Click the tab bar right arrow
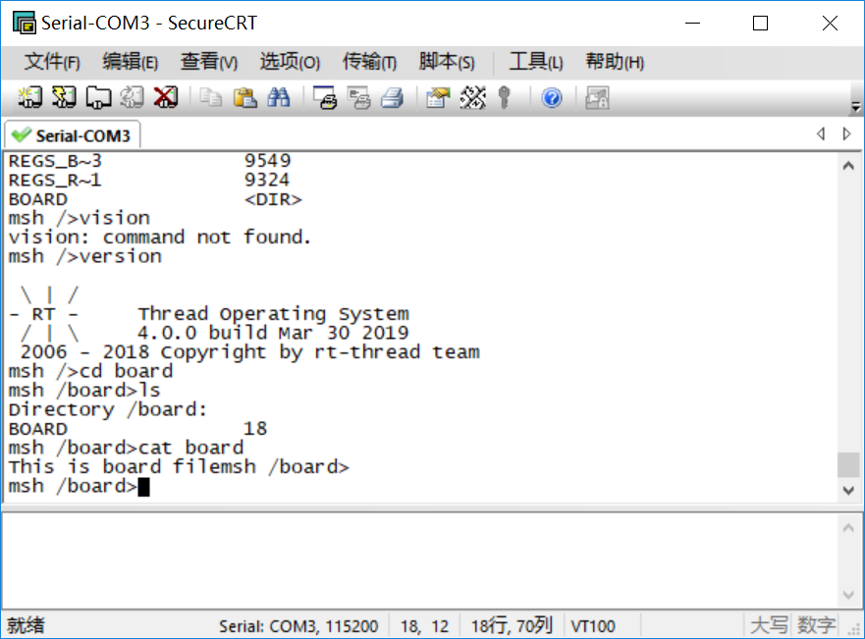Screen dimensions: 865x639 point(846,133)
